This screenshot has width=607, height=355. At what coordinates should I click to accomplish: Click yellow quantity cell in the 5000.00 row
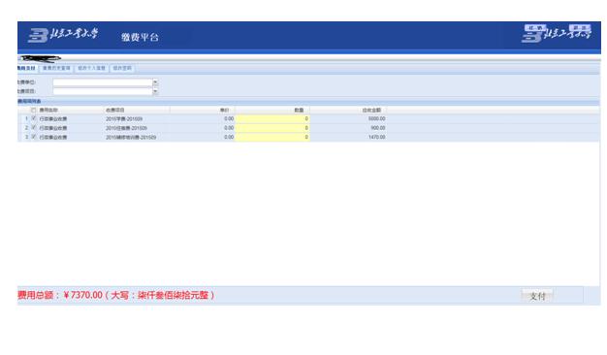pos(272,118)
